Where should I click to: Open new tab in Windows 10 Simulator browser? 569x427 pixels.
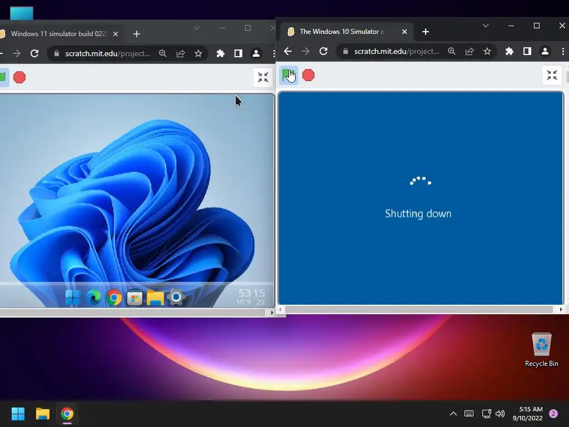point(426,32)
